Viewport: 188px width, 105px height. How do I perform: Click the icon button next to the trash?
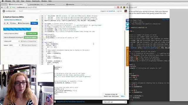tap(8, 23)
